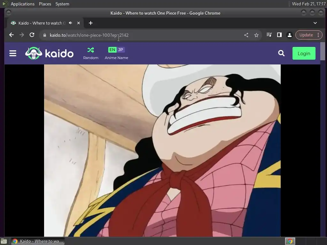327x245 pixels.
Task: View site information lock icon
Action: 44,35
